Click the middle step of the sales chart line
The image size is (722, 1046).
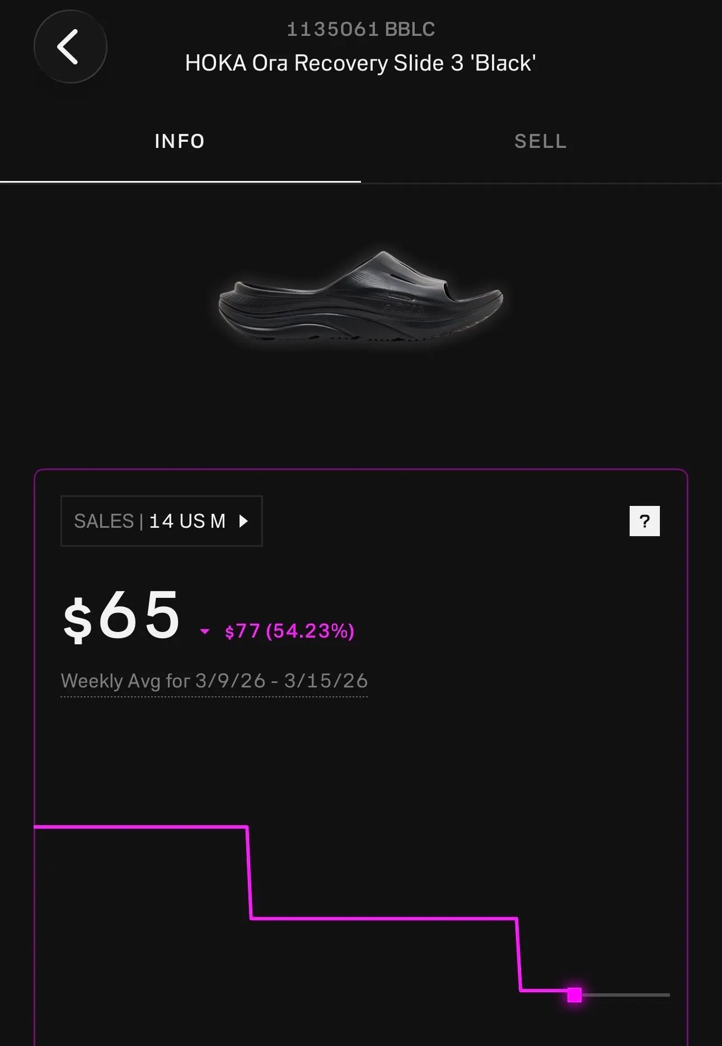pos(383,918)
